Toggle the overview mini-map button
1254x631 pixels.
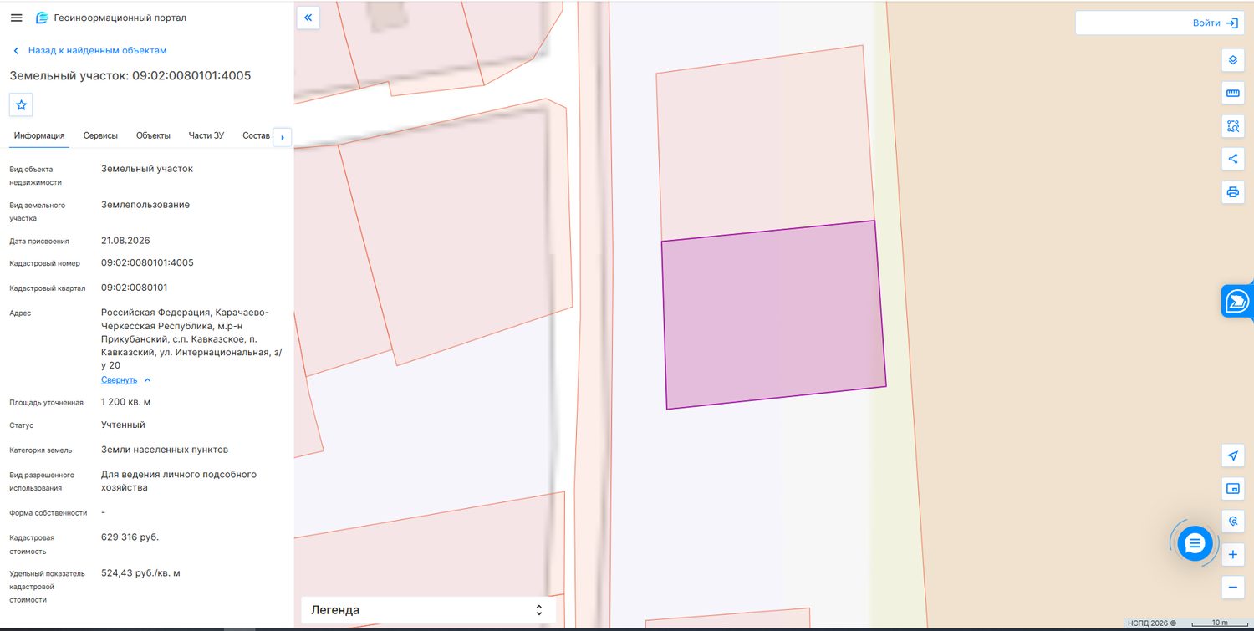(1232, 488)
